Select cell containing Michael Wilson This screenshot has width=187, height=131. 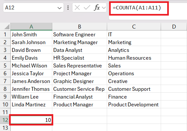click(31, 65)
